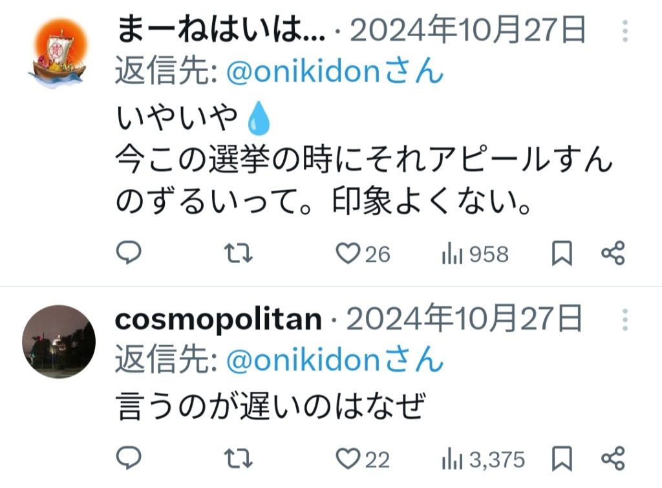The width and height of the screenshot is (662, 488).
Task: Open the cosmopolitan username profile
Action: (219, 319)
